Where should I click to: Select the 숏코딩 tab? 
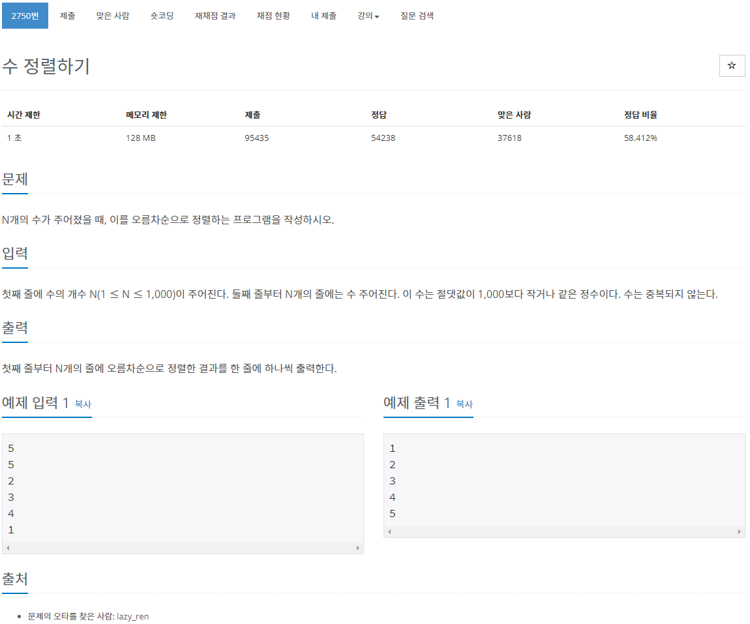click(162, 16)
